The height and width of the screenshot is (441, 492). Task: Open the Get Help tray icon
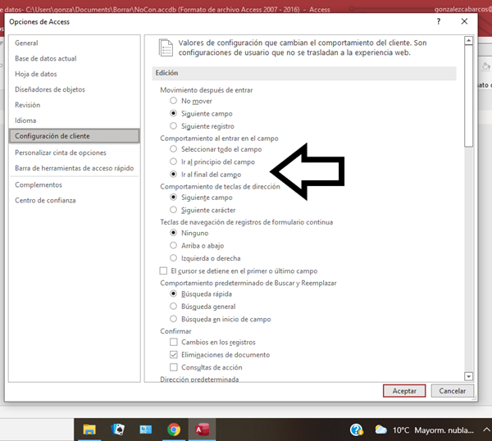357,430
